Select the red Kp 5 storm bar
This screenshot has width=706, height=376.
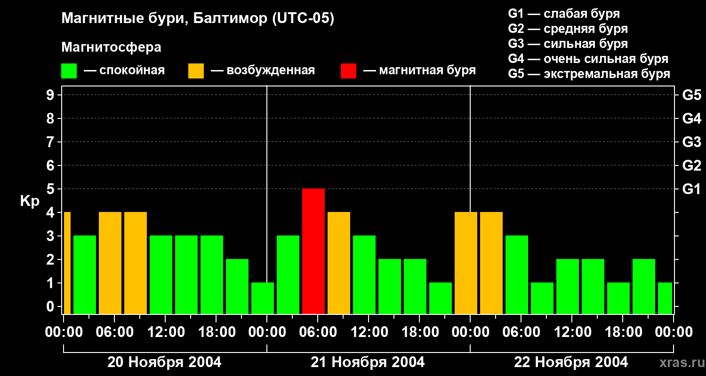313,251
